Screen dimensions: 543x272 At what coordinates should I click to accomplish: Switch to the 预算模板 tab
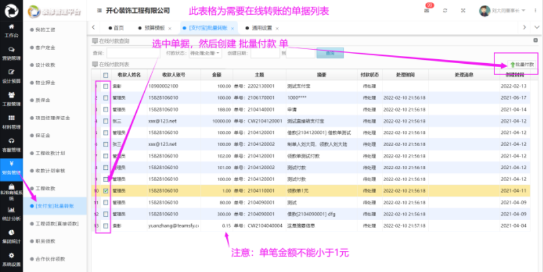coord(151,28)
